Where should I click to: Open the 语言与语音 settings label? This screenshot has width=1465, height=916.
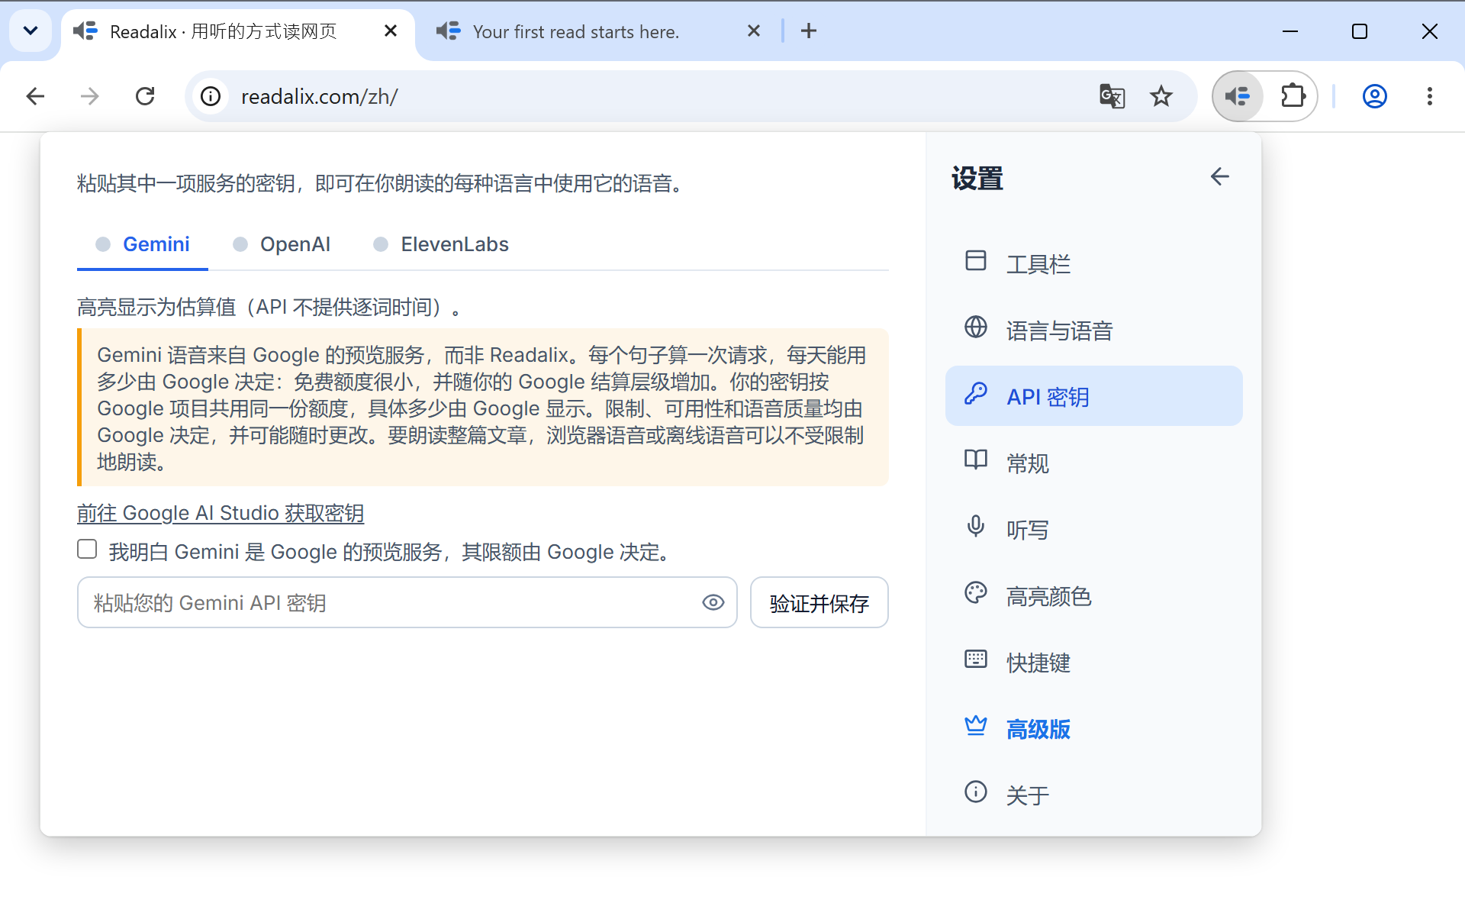(x=1059, y=331)
